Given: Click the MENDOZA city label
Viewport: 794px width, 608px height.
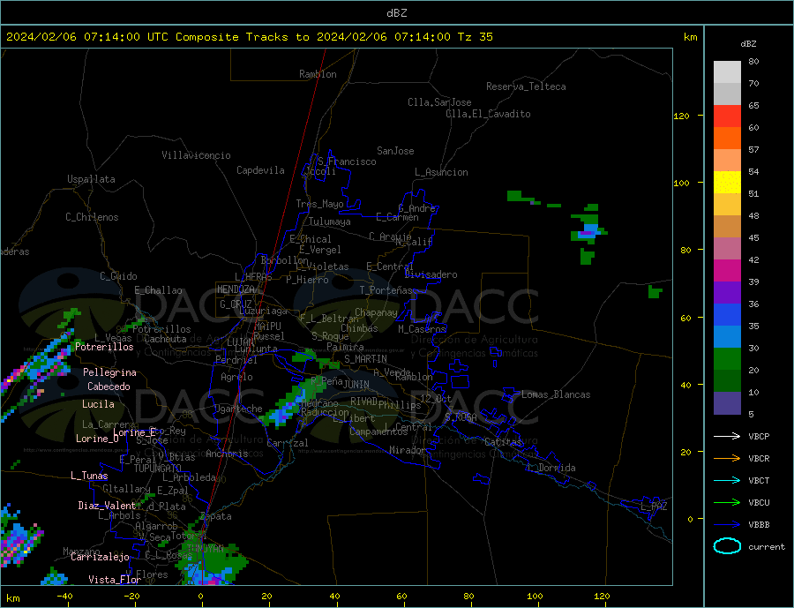Looking at the screenshot, I should click(x=236, y=289).
